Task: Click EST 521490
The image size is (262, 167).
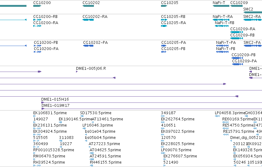Action: click(x=165, y=165)
